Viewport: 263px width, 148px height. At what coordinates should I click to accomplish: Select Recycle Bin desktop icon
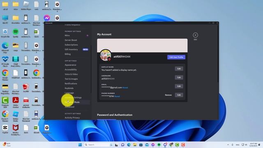coord(5,33)
